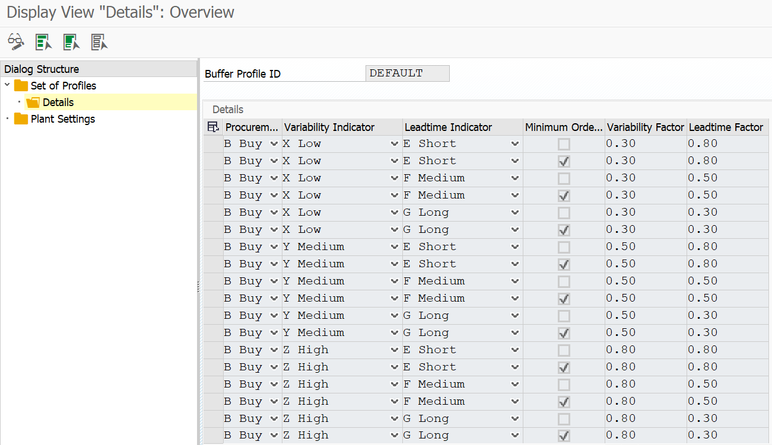Click the Variability Factor column header

pyautogui.click(x=646, y=127)
